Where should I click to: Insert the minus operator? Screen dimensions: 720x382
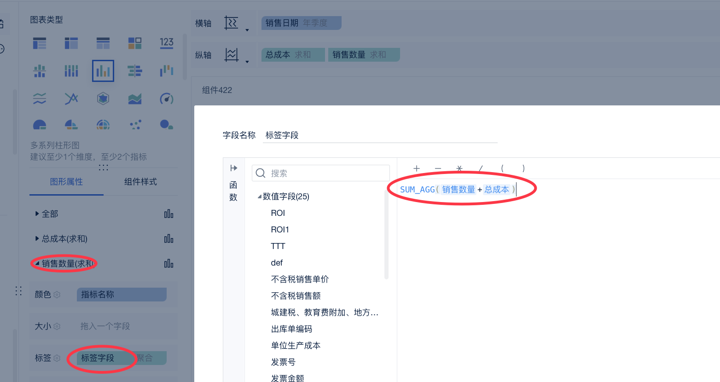pos(438,168)
